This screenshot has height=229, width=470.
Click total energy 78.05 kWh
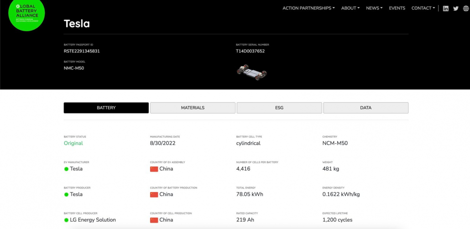250,194
